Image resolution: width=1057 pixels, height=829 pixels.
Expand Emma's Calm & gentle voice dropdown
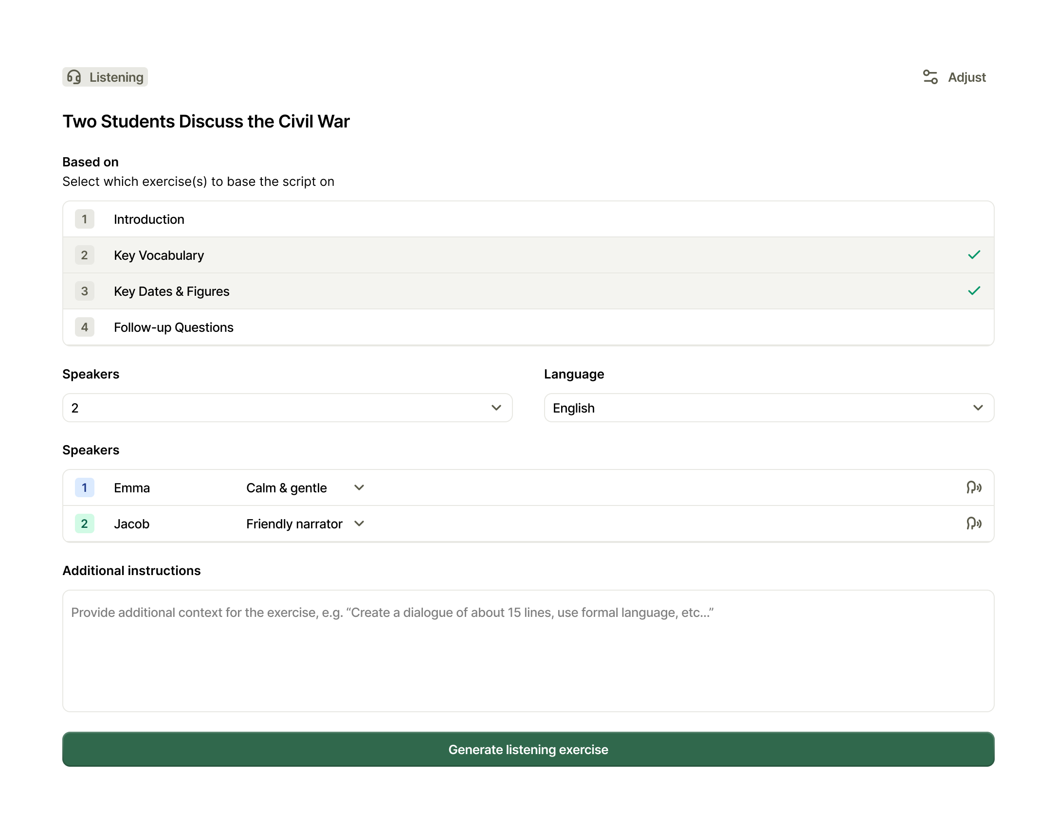(x=305, y=487)
